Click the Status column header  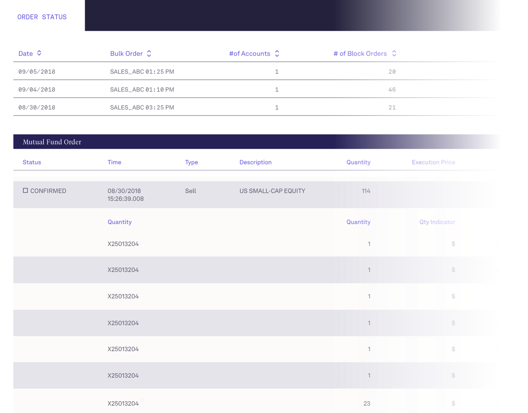pyautogui.click(x=32, y=162)
